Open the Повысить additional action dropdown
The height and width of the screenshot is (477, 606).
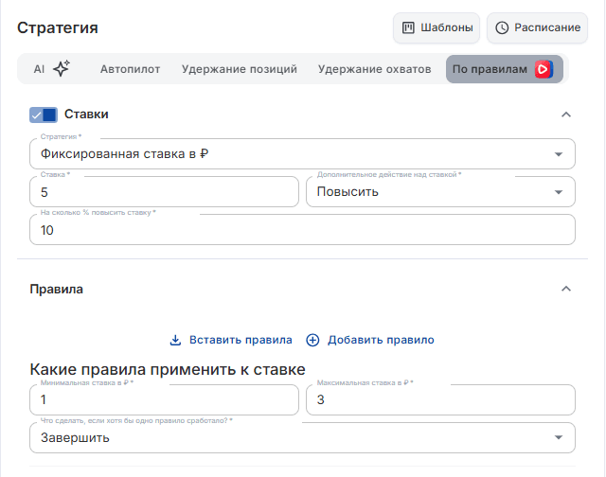tap(440, 191)
